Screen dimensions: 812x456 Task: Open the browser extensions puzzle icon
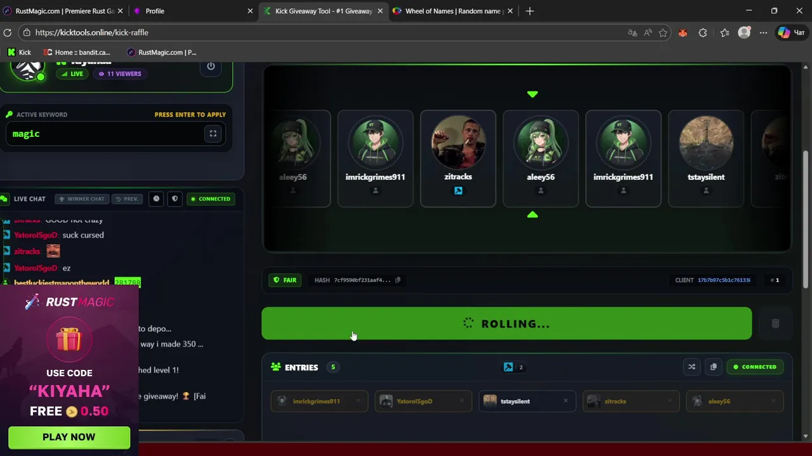click(703, 33)
